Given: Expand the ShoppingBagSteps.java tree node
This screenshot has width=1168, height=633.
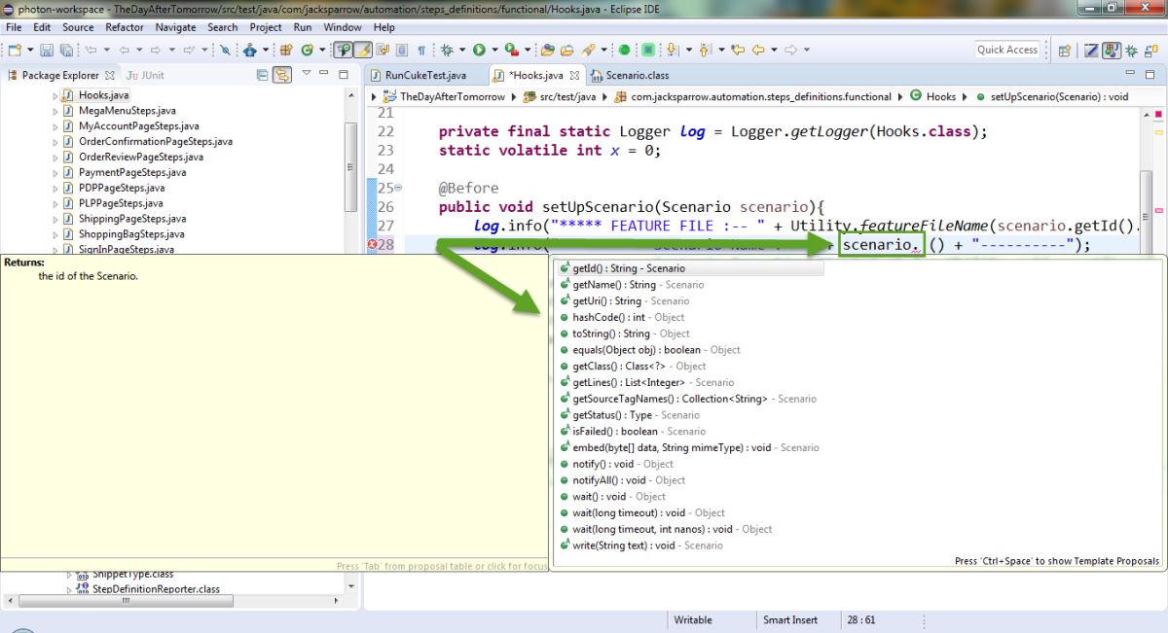Looking at the screenshot, I should 55,234.
